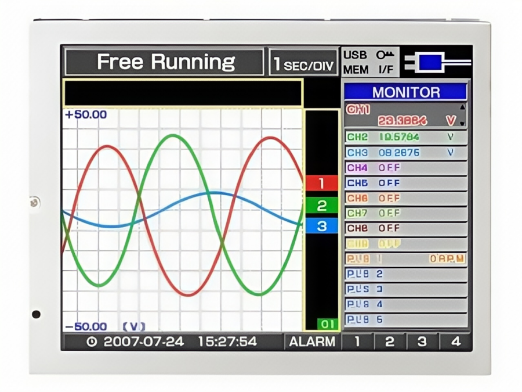Select the blue channel 3 marker
The image size is (522, 392).
(321, 226)
